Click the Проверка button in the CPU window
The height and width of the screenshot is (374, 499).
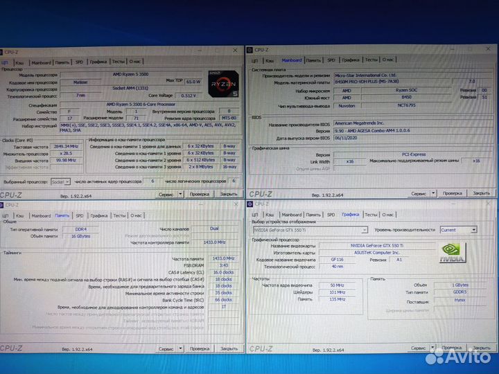(x=199, y=194)
